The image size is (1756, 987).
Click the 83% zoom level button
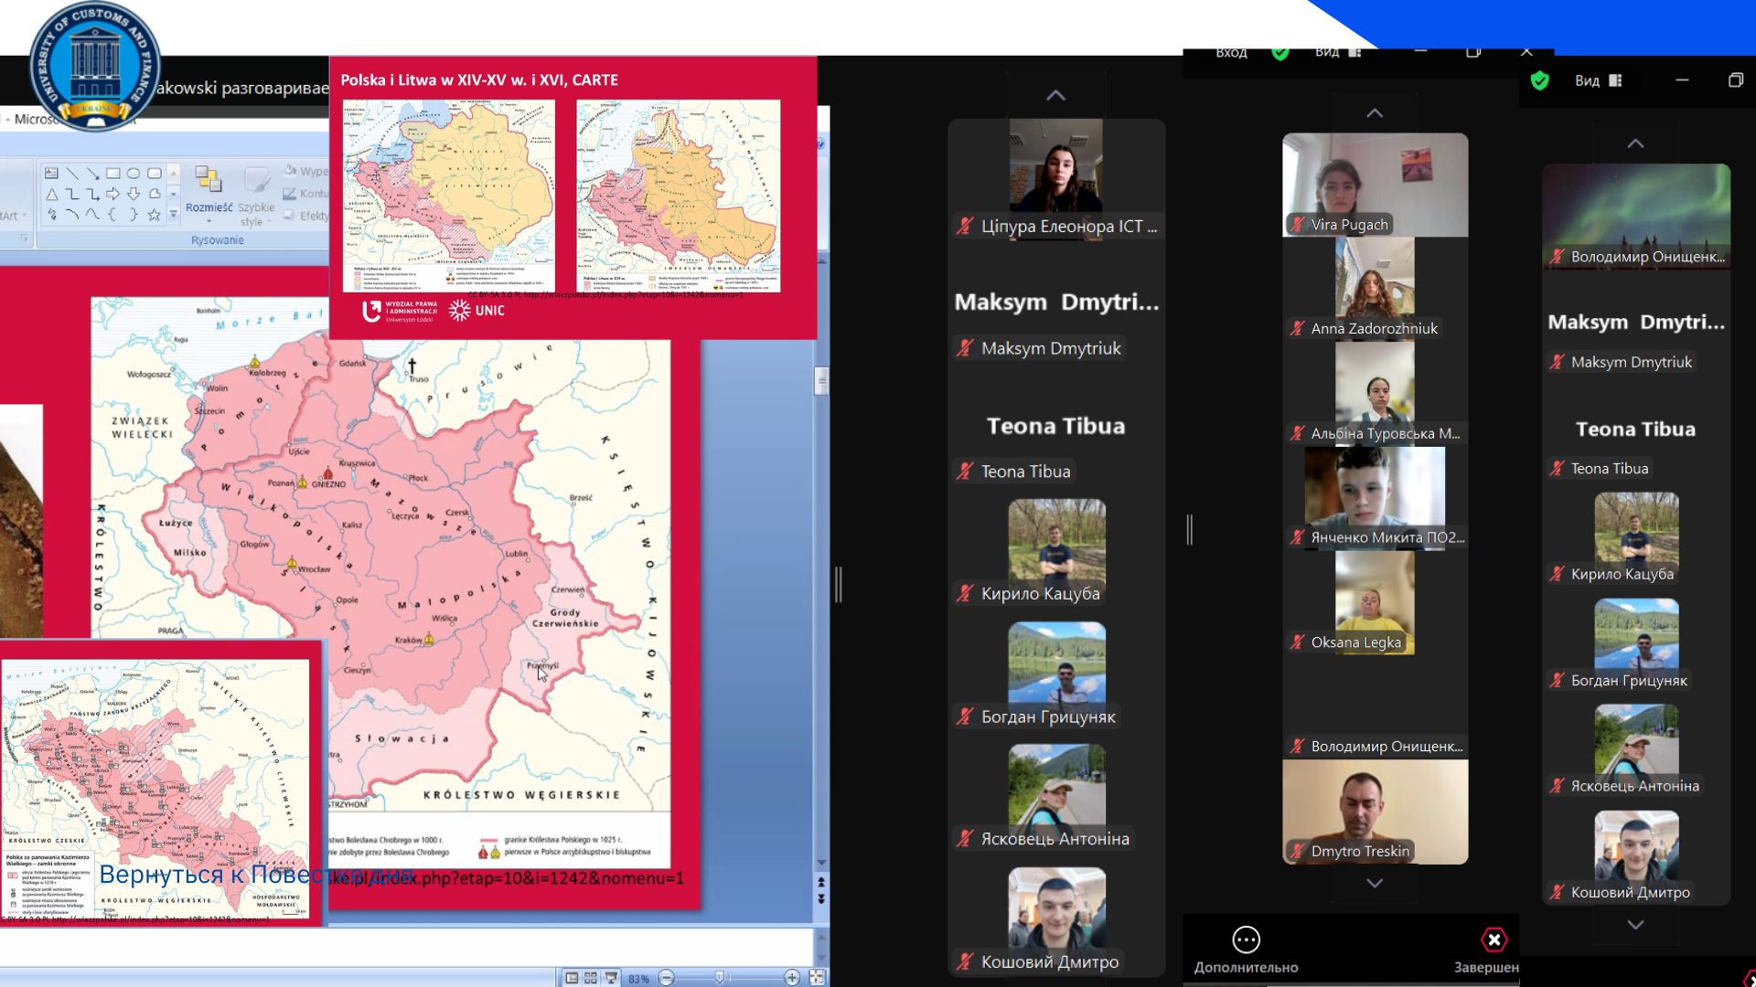(638, 978)
